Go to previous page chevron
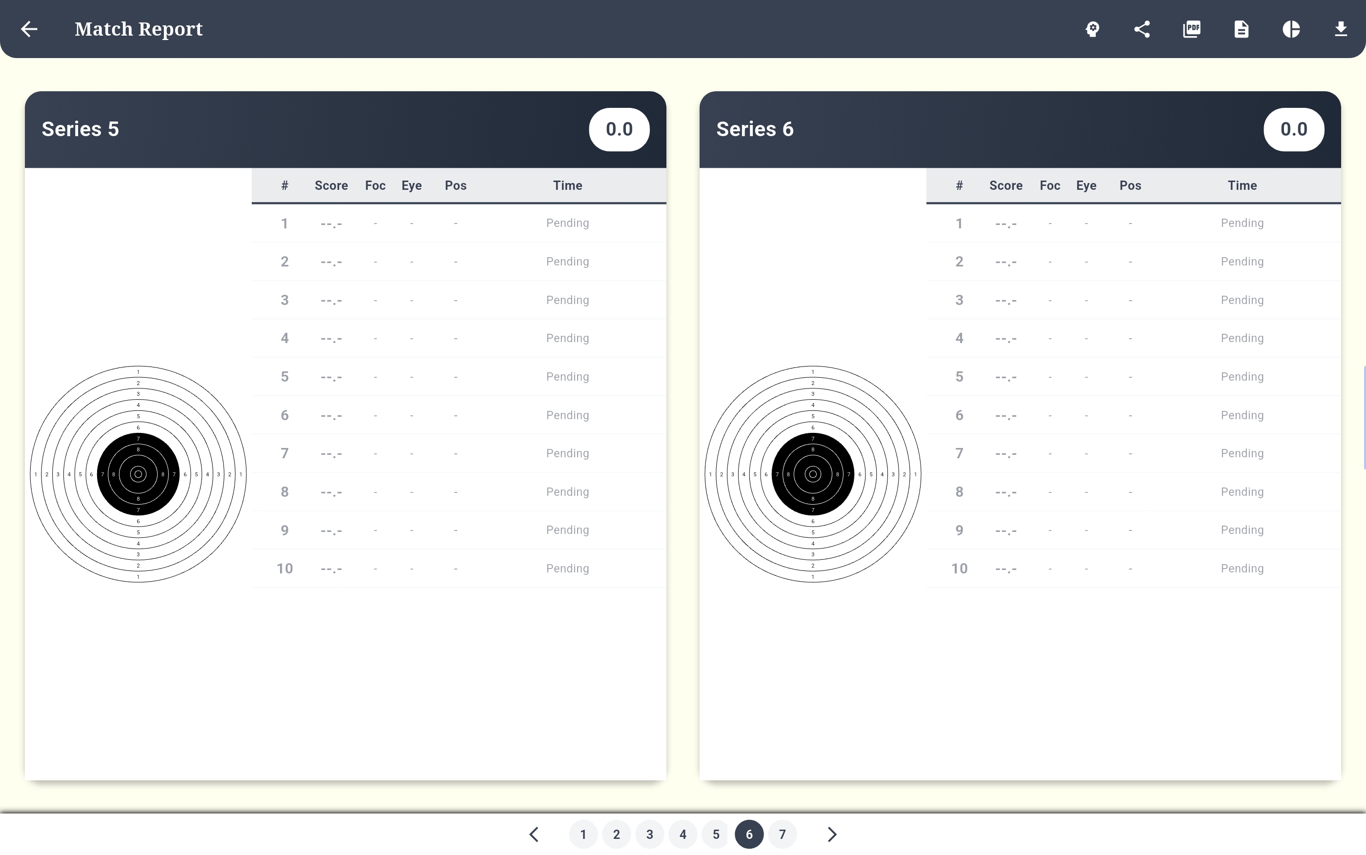 [x=534, y=834]
